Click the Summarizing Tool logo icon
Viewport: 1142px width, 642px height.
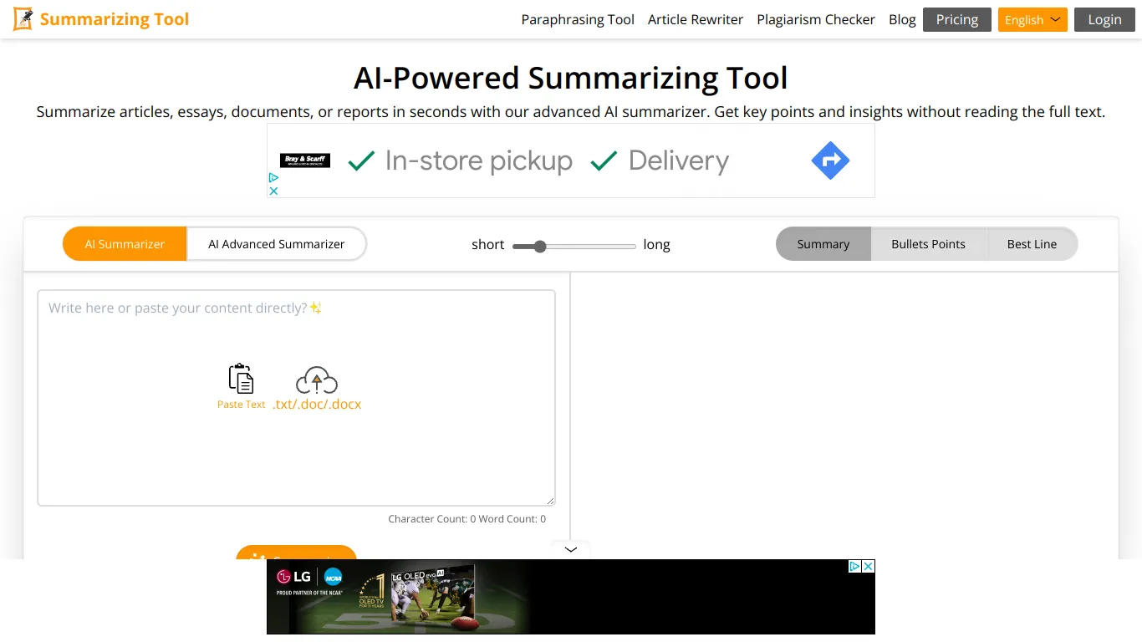23,18
